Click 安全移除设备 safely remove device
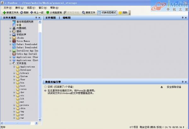 pyautogui.click(x=174, y=87)
